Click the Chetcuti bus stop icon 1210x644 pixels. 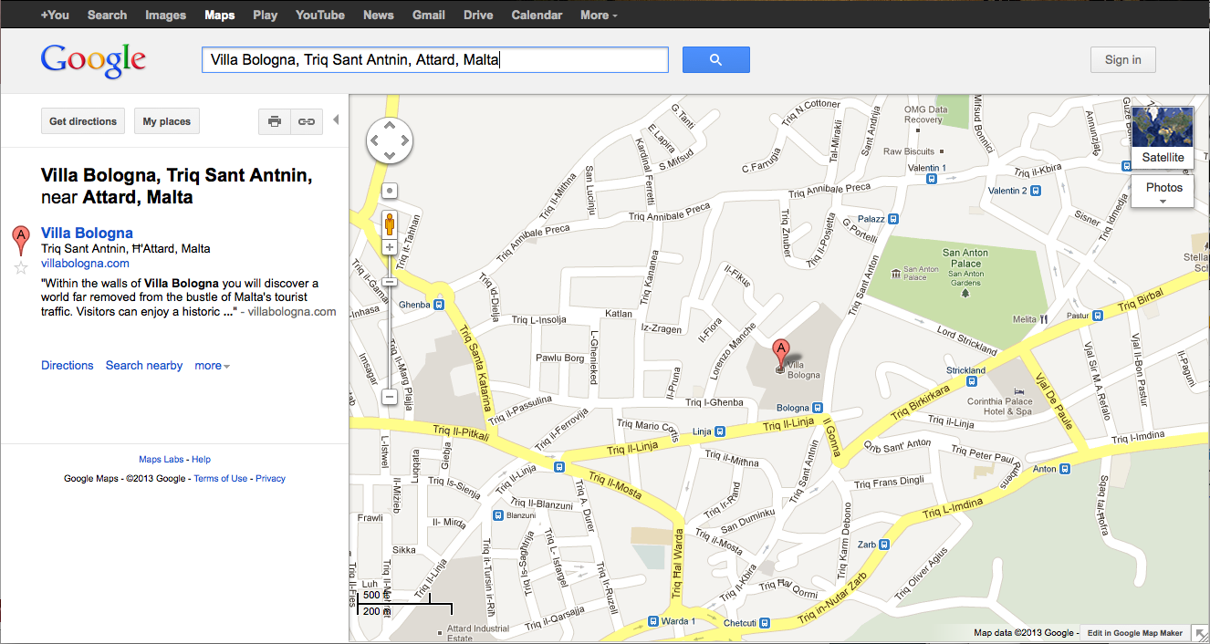[764, 622]
